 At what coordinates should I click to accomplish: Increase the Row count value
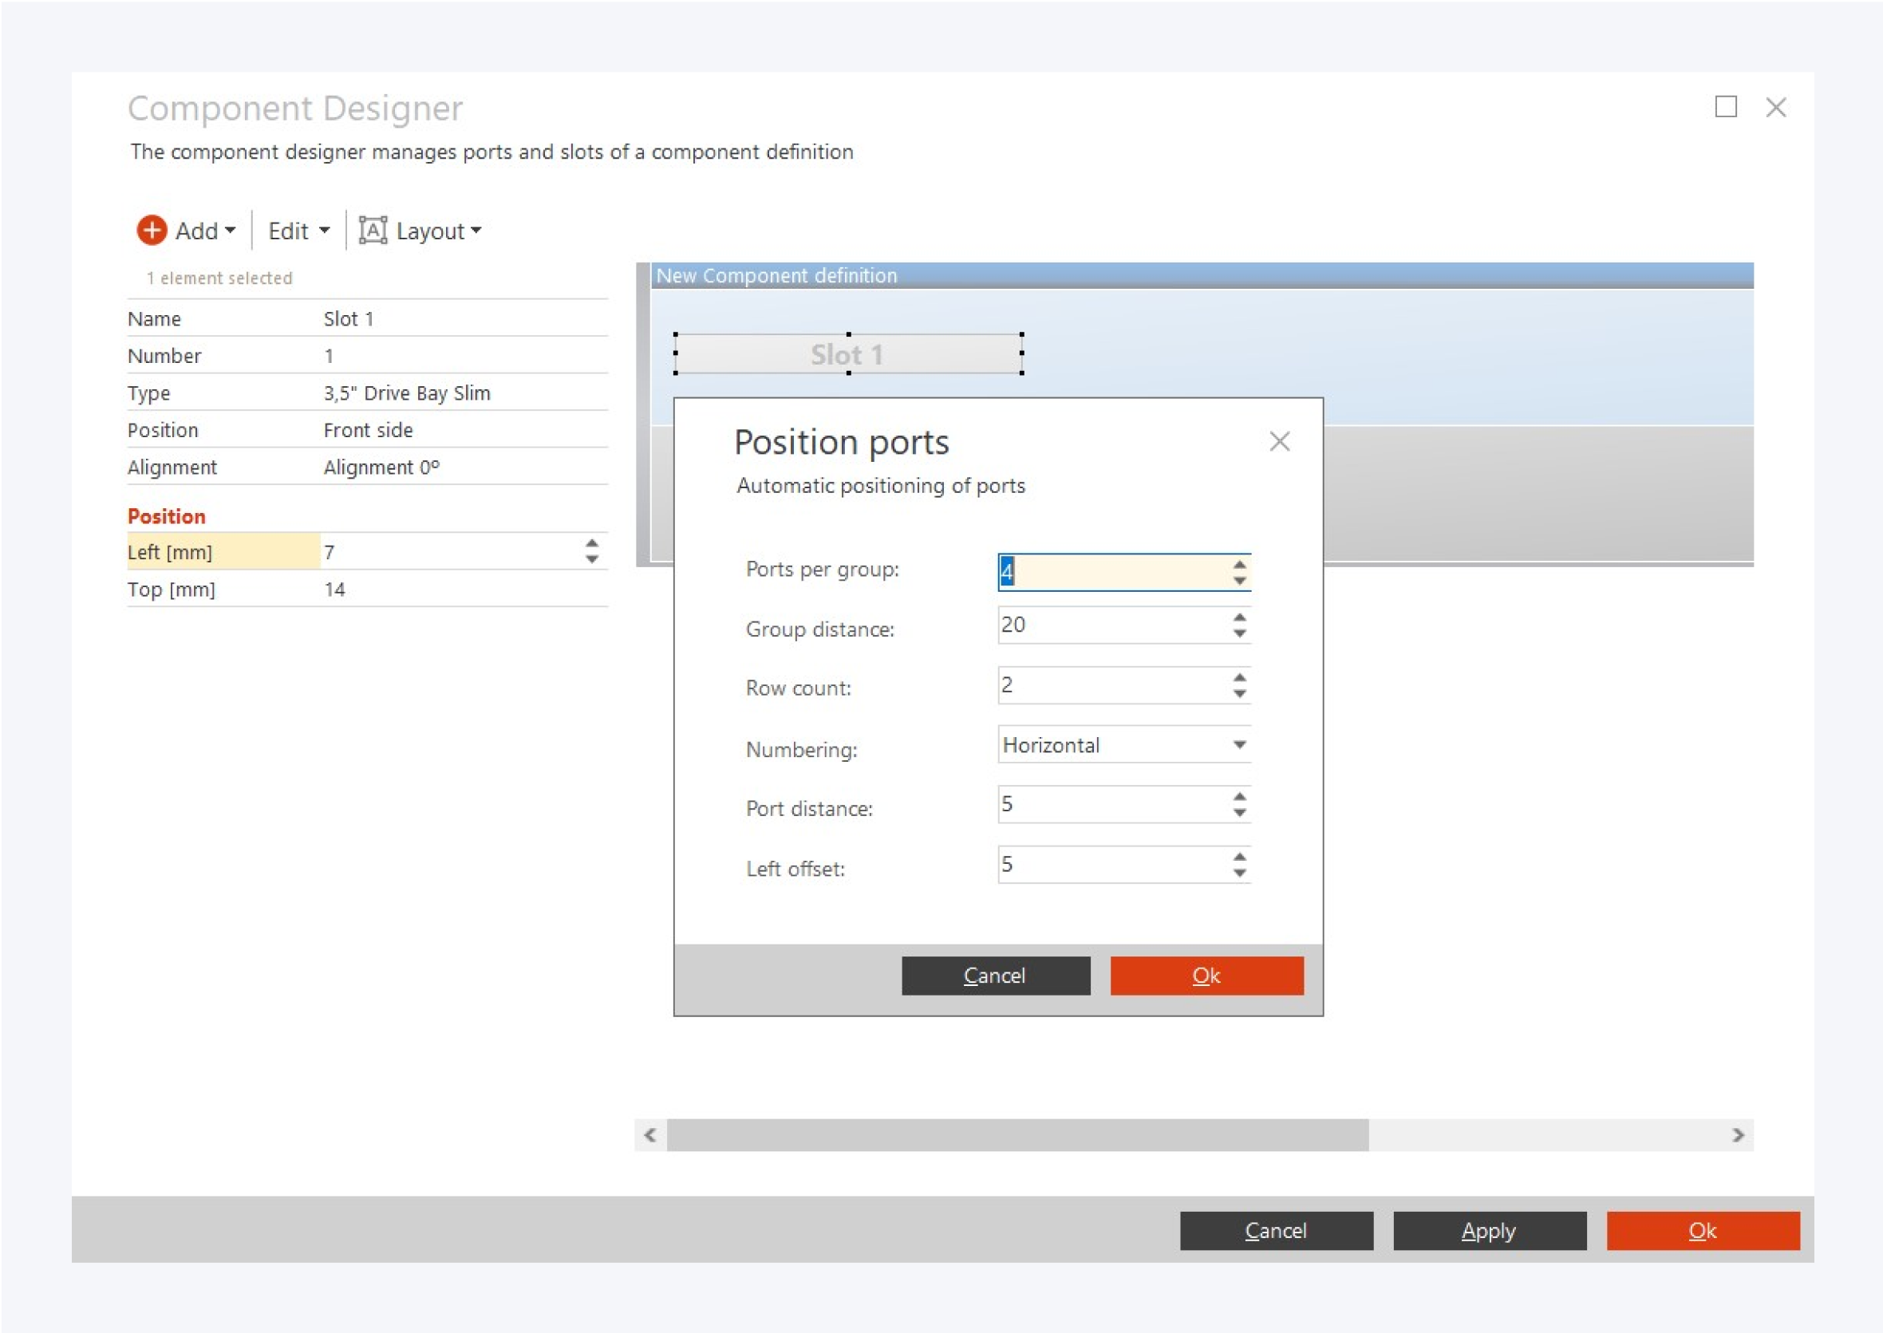1239,677
